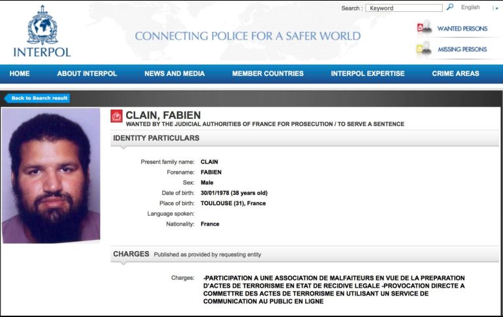
Task: Click the Wanted Persons red notice icon
Action: (x=424, y=27)
